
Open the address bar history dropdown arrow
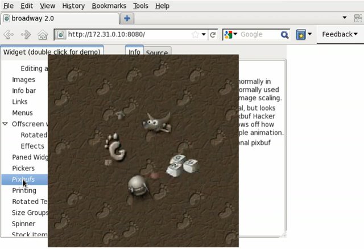click(x=204, y=34)
